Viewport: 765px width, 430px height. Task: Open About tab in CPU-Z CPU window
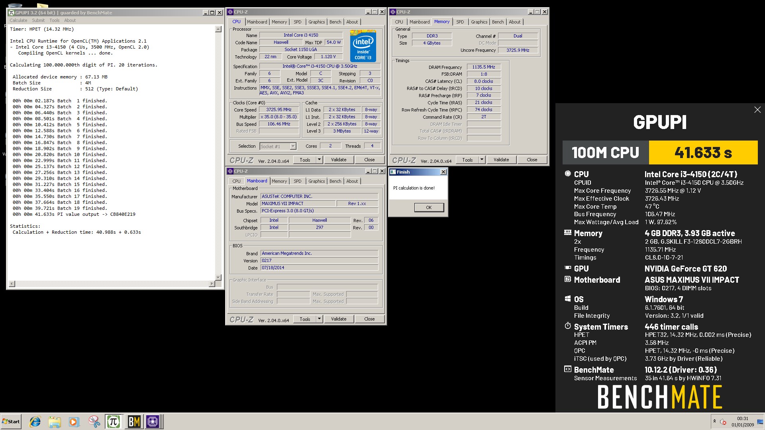(x=352, y=22)
